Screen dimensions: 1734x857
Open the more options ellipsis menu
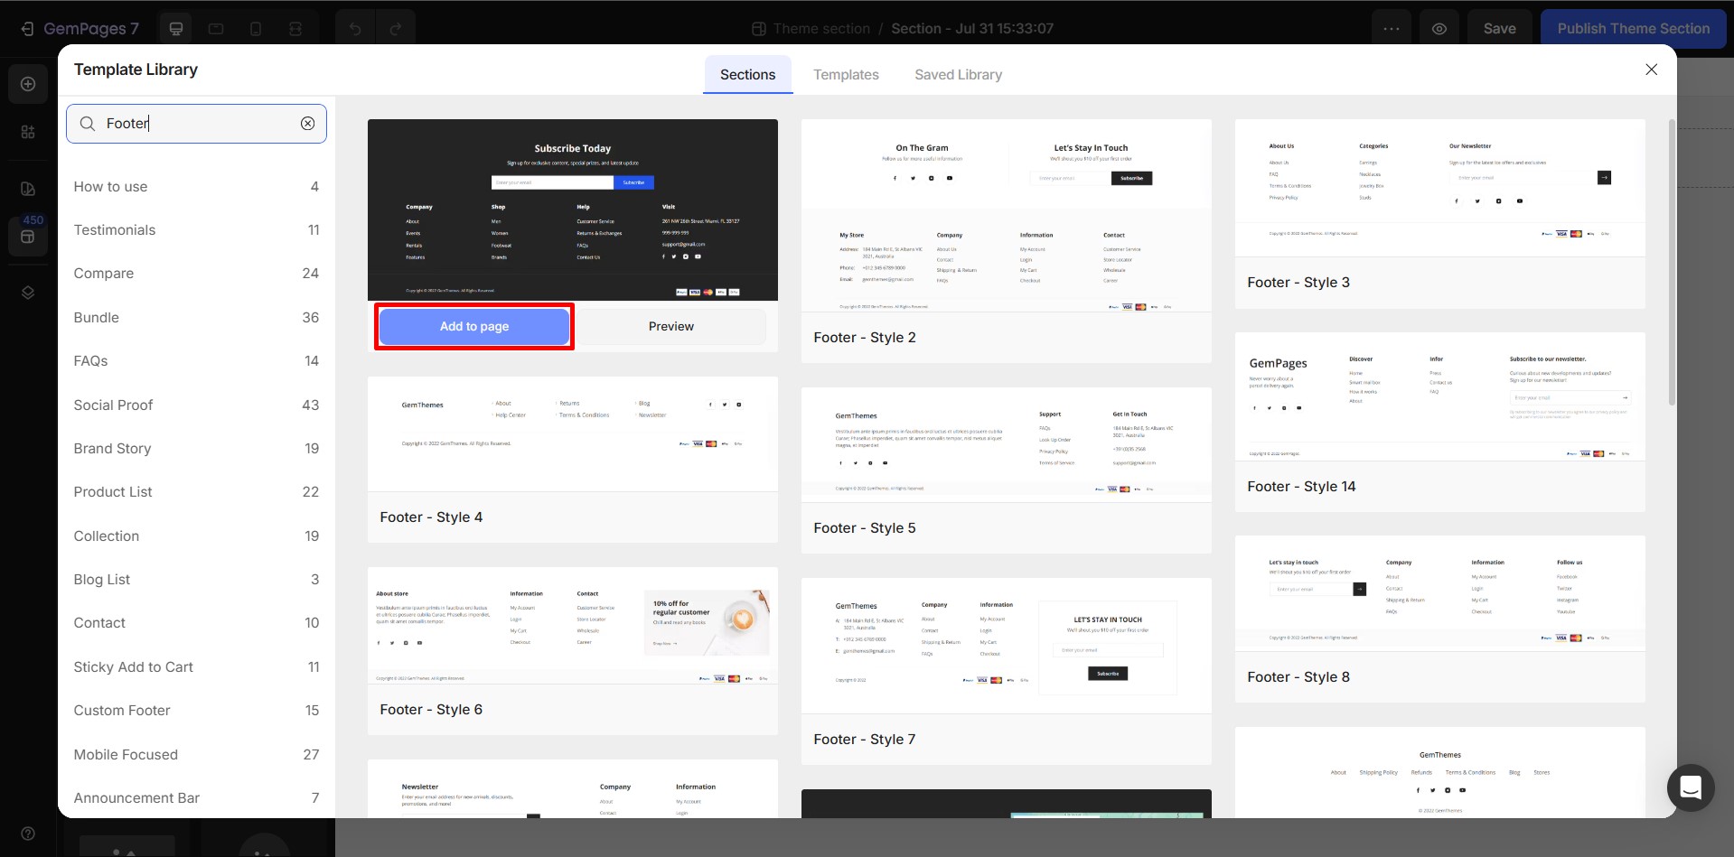1391,28
